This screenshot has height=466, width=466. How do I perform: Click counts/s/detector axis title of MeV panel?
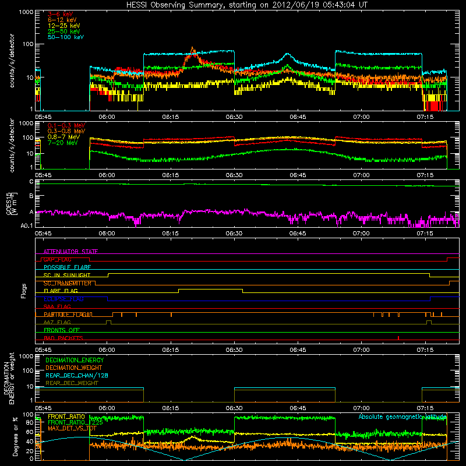12,145
